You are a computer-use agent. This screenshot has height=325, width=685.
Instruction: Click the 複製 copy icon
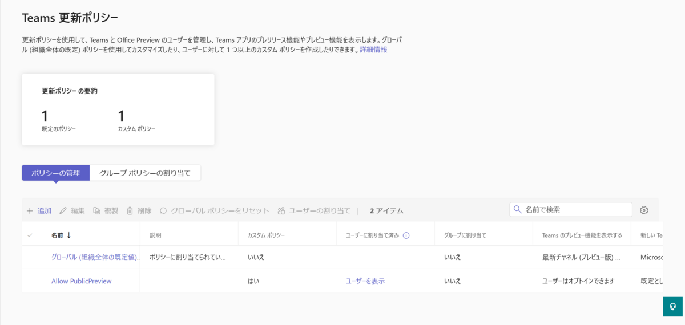[x=97, y=210]
